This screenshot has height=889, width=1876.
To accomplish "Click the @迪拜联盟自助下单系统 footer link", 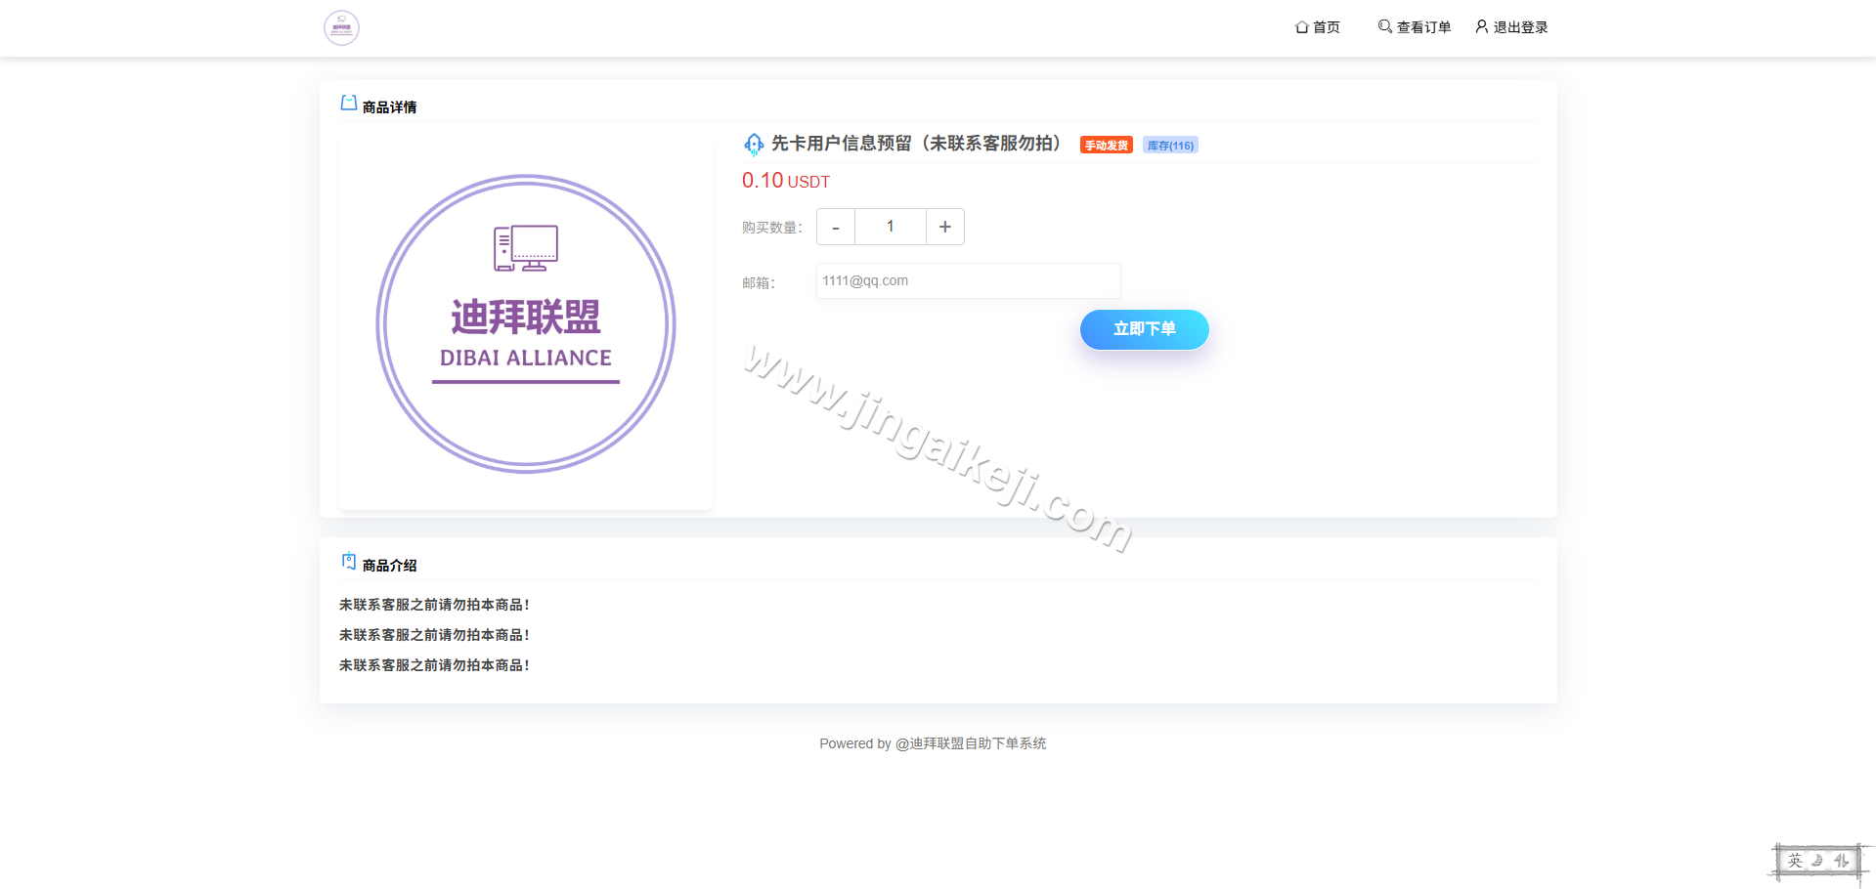I will (971, 743).
